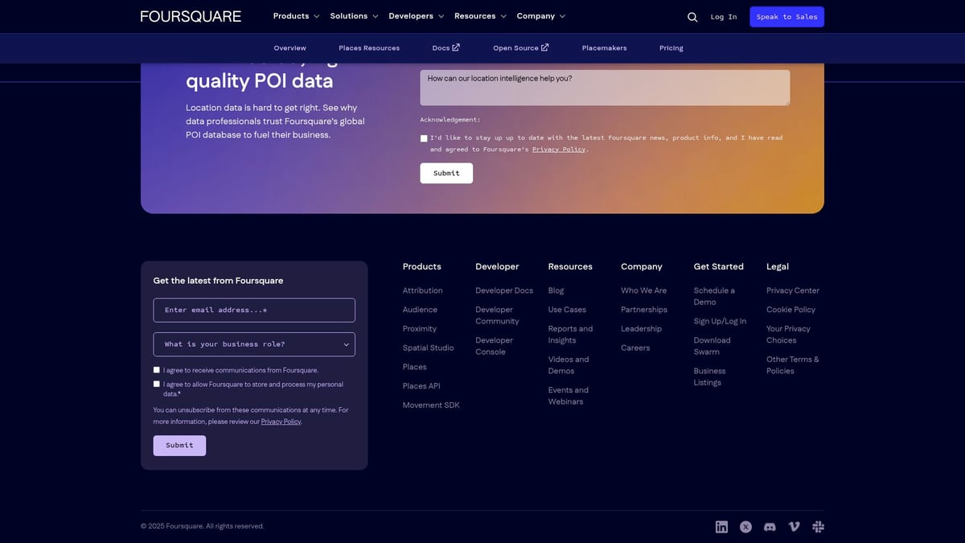Open the Vimeo icon in footer
The height and width of the screenshot is (543, 965).
(x=795, y=527)
